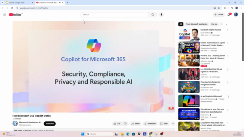Image resolution: width=244 pixels, height=137 pixels.
Task: Open options for Microsoft Copilot Tutorial video
Action: click(x=228, y=30)
